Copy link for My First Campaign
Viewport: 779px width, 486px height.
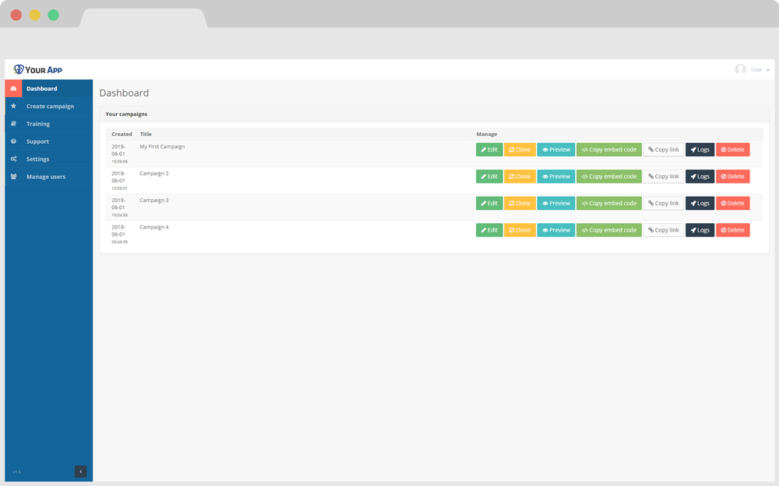[663, 149]
